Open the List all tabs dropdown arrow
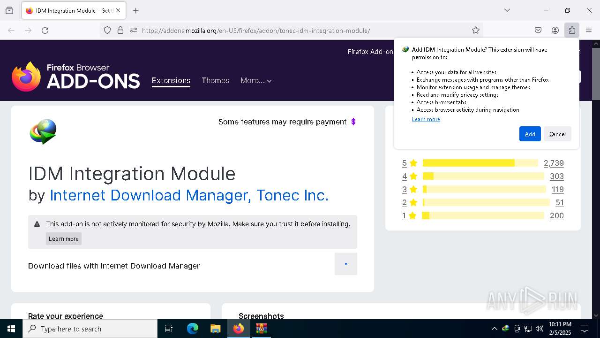This screenshot has height=338, width=600. point(507,10)
